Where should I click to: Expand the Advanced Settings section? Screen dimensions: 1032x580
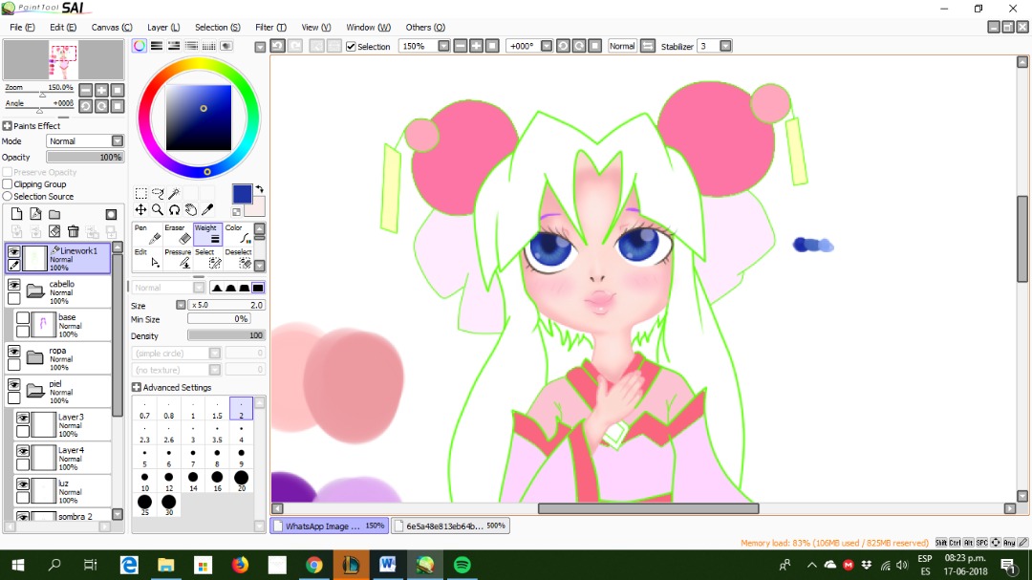coord(137,387)
